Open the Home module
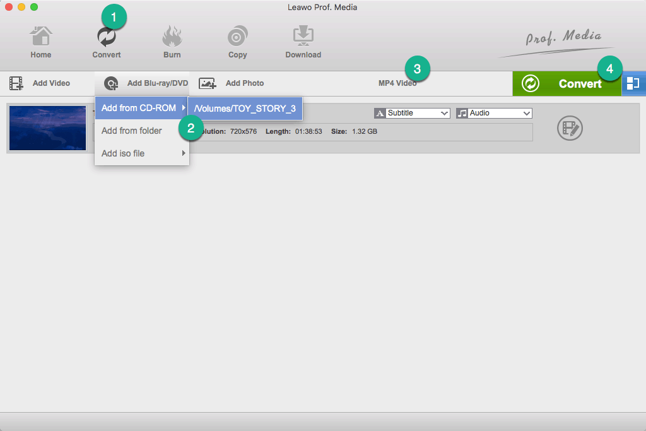 tap(41, 42)
